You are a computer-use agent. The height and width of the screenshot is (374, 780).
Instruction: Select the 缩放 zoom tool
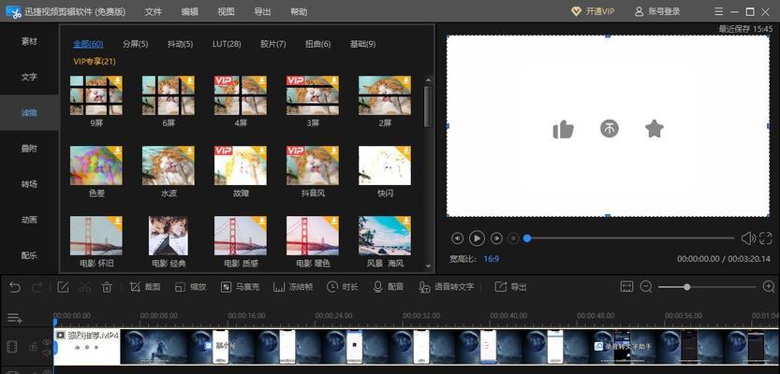click(190, 287)
